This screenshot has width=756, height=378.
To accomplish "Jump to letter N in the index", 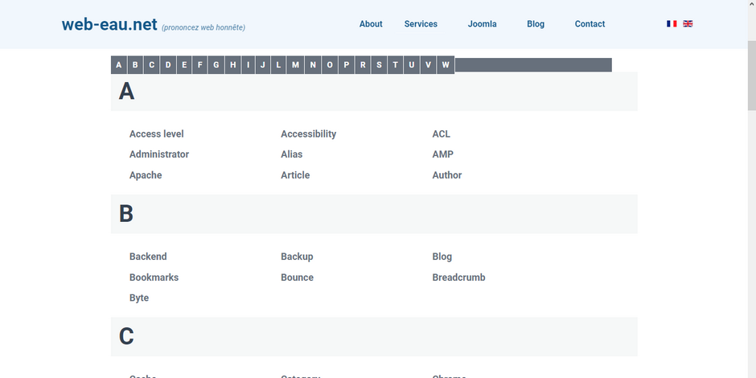I will tap(313, 65).
